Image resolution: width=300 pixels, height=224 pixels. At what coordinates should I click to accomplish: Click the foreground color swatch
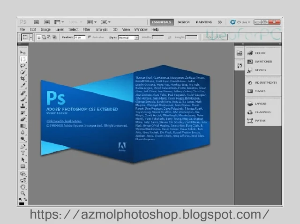click(x=22, y=204)
